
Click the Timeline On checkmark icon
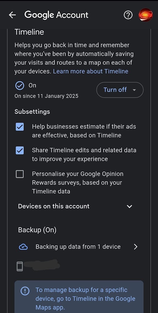click(x=19, y=86)
